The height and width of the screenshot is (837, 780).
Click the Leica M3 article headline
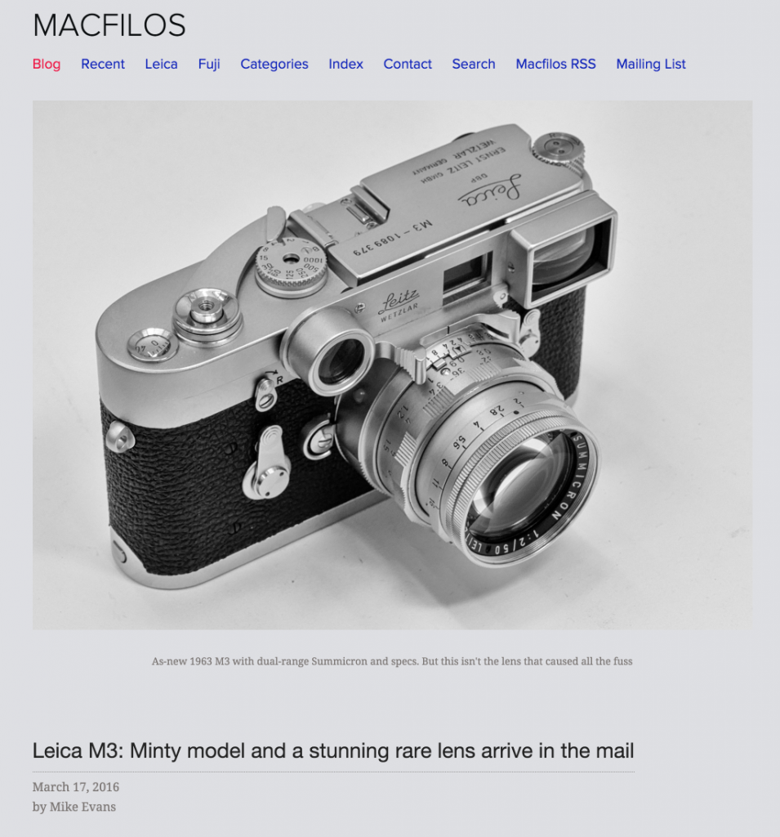333,750
